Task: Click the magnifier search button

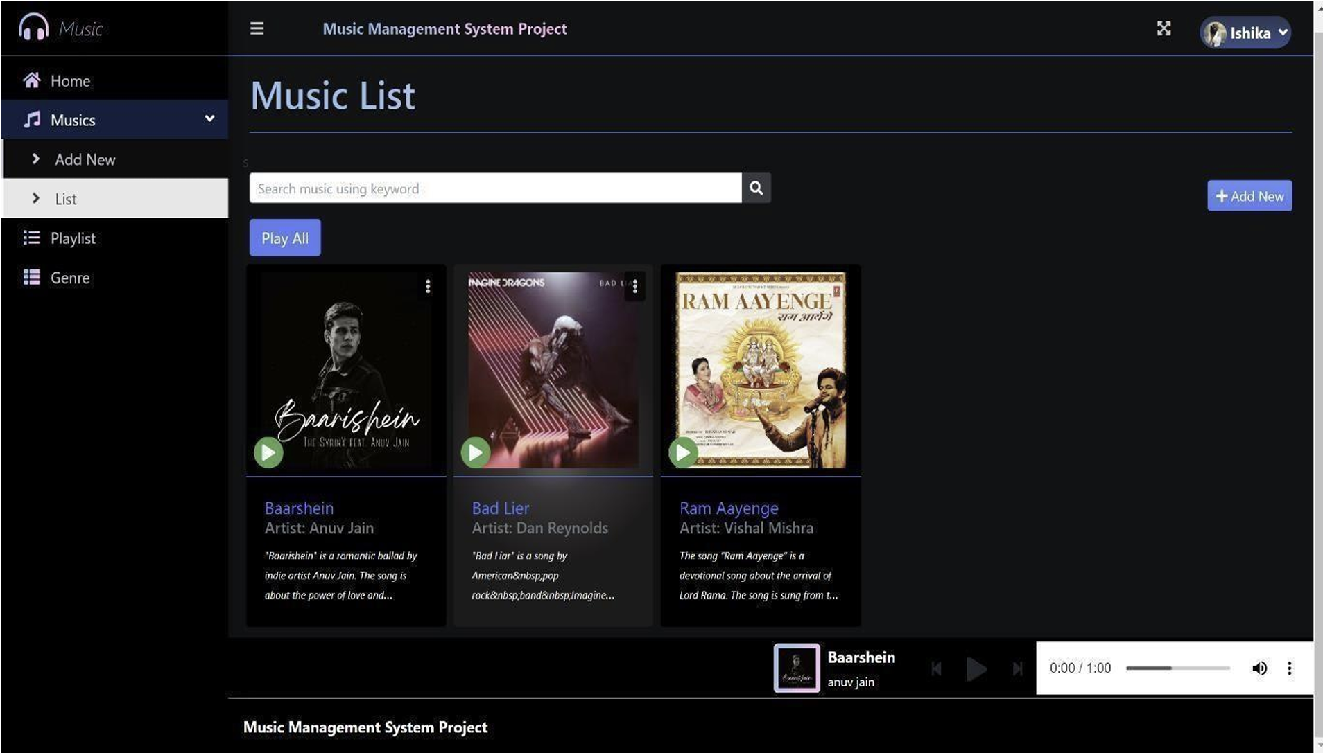Action: click(x=756, y=188)
